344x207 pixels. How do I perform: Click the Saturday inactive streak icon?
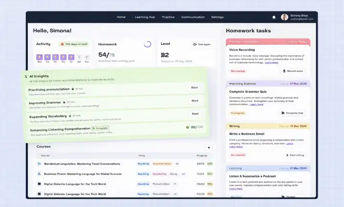(x=79, y=57)
